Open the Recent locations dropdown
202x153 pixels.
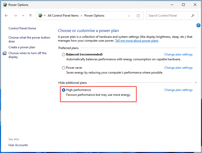23,16
